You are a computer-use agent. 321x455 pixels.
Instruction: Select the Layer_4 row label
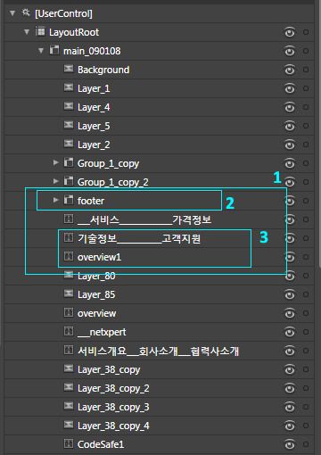(x=94, y=107)
